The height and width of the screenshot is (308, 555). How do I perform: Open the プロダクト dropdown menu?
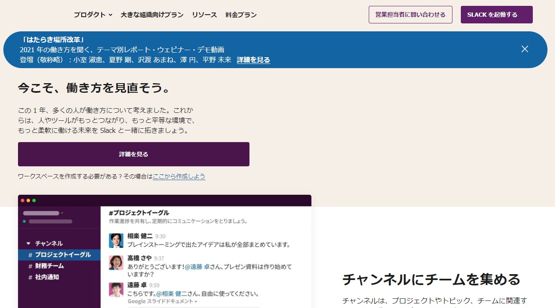click(x=93, y=15)
